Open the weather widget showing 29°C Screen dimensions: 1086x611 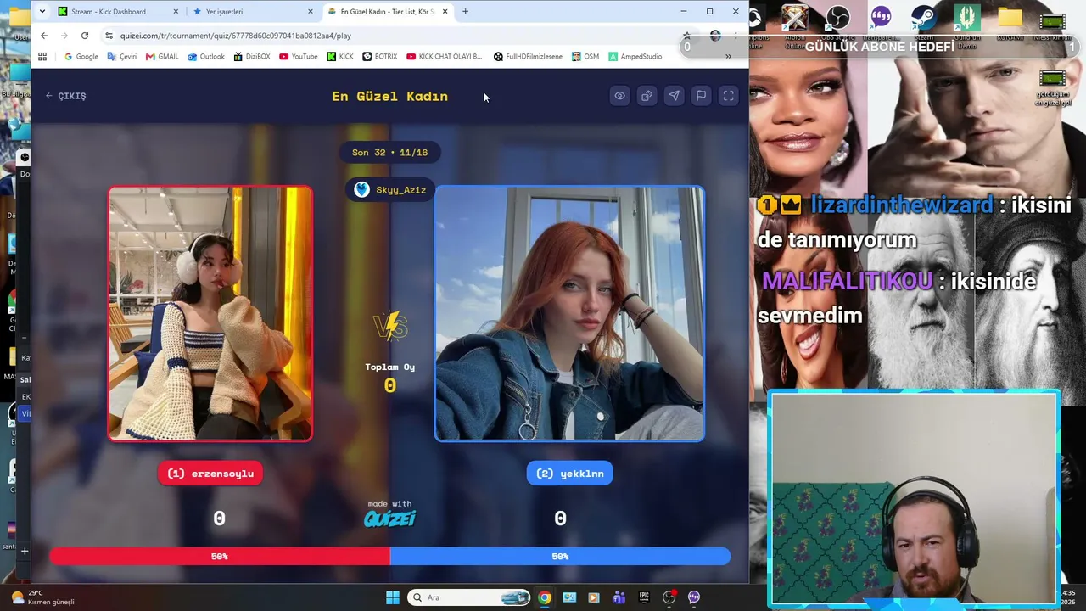coord(42,597)
